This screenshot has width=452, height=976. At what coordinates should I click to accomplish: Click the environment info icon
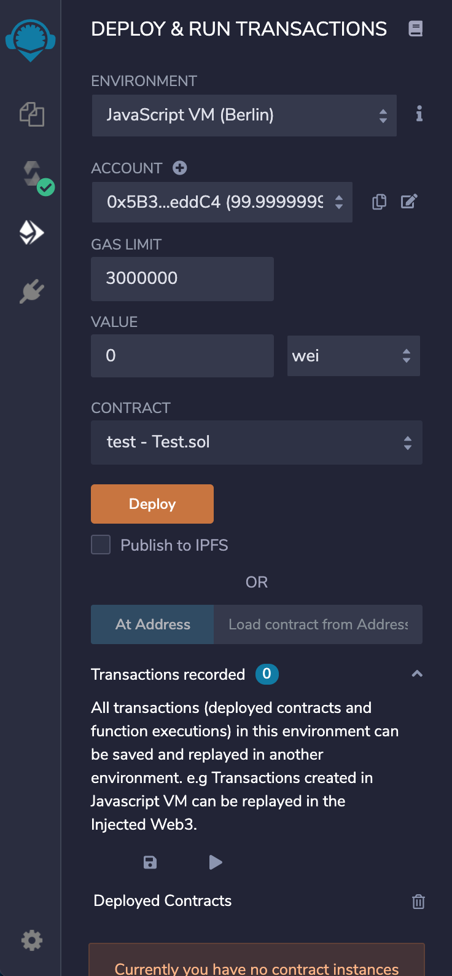pyautogui.click(x=419, y=114)
